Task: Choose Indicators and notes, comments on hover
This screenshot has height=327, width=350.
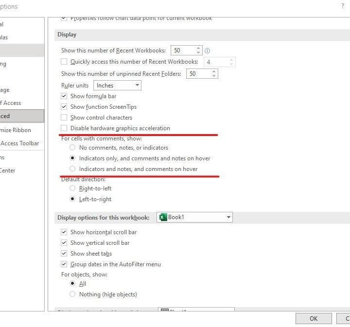Action: tap(72, 169)
